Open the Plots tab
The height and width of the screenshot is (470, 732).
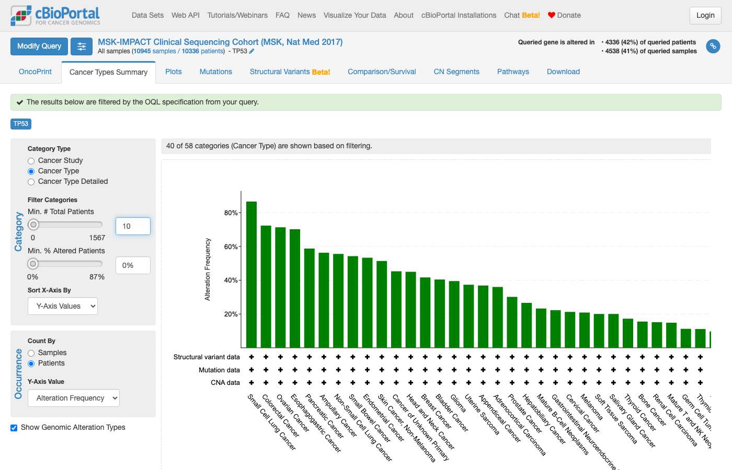174,72
